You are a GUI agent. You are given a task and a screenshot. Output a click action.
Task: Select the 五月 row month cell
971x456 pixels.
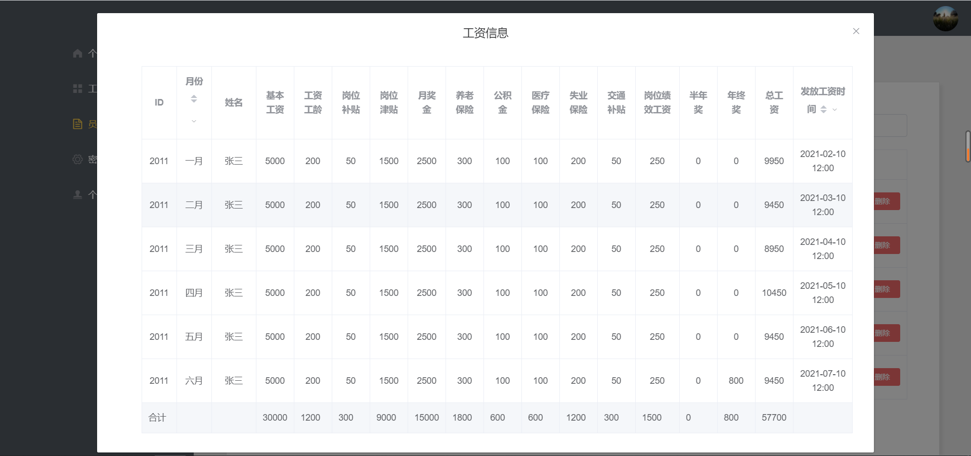click(x=194, y=337)
